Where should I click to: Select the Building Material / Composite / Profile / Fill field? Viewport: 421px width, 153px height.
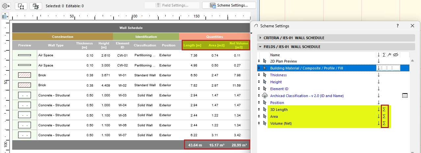(x=333, y=68)
